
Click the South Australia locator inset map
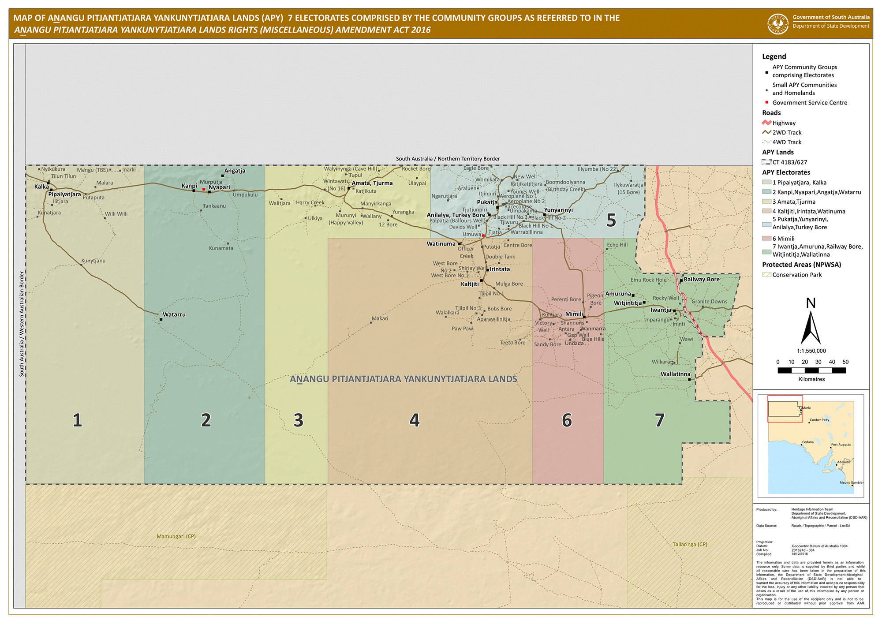tap(811, 445)
